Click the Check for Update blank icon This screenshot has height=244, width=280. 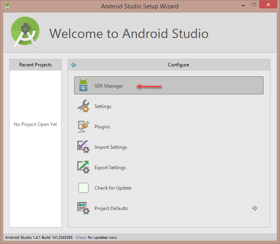tap(83, 188)
